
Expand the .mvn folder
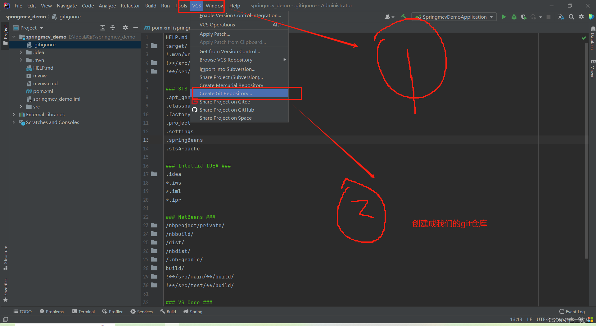(x=21, y=60)
